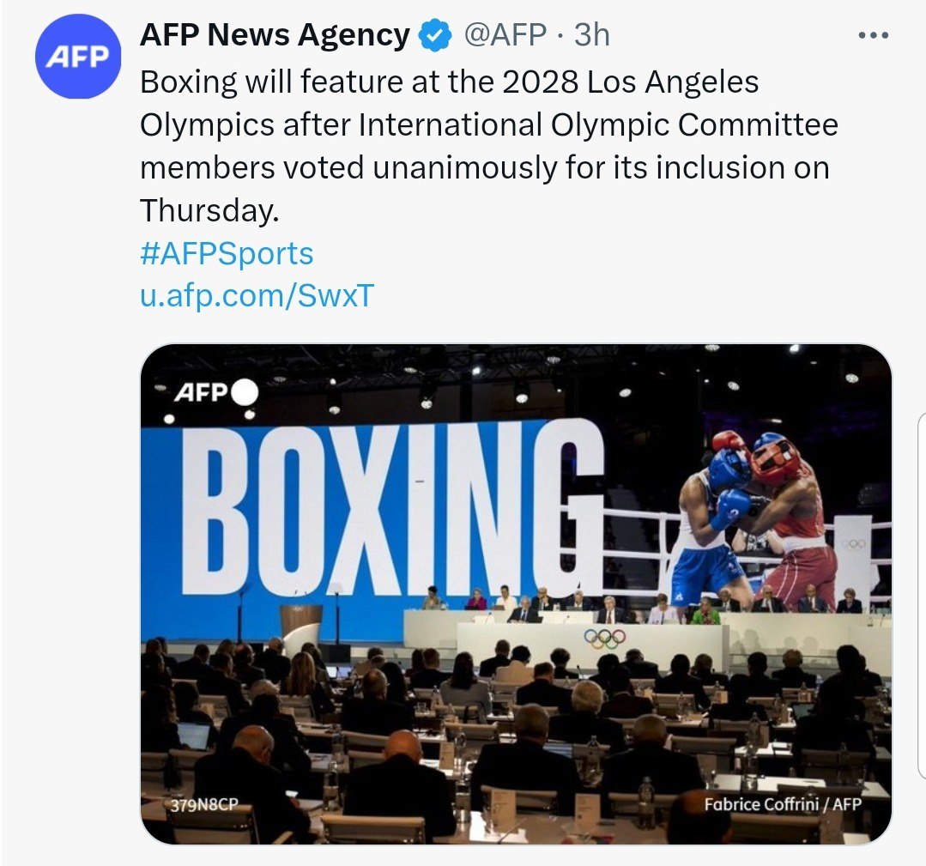Click the large BOXING word in photo
This screenshot has height=866, width=926.
393,507
